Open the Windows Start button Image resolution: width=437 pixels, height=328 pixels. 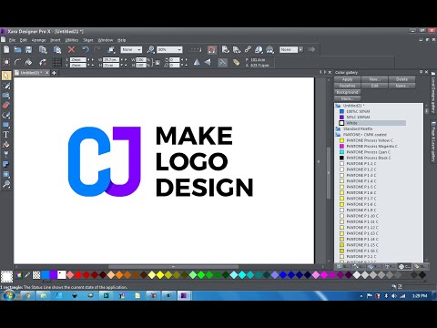tap(8, 295)
